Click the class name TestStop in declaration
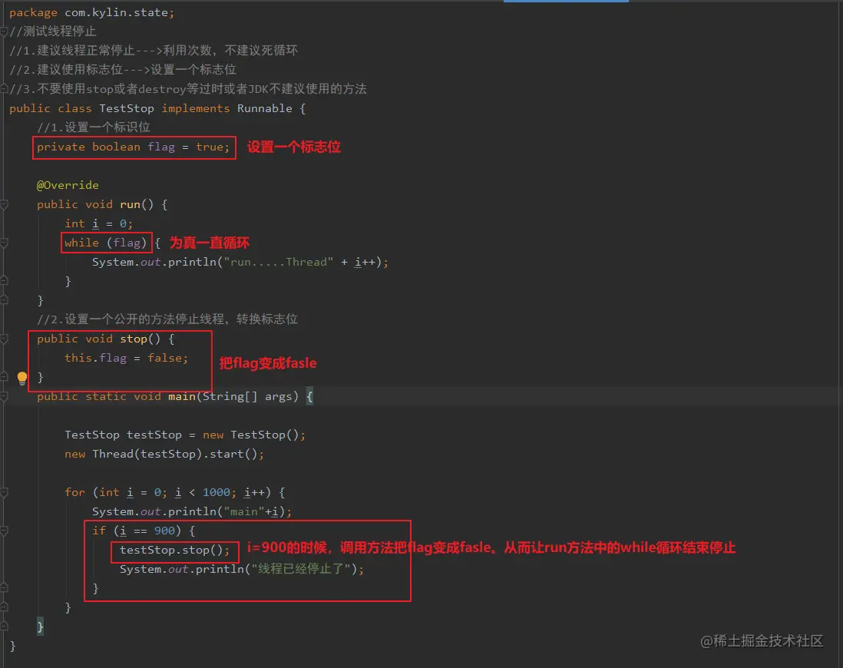 click(127, 108)
